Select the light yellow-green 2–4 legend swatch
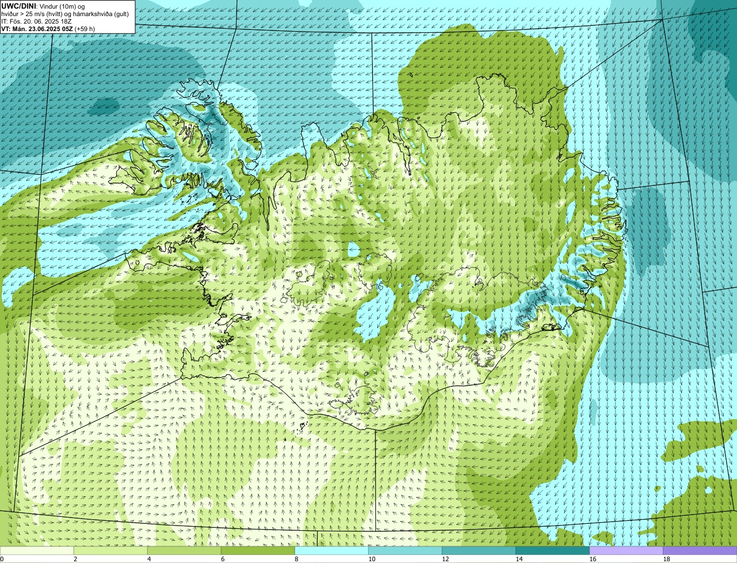737x563 pixels. tap(111, 550)
